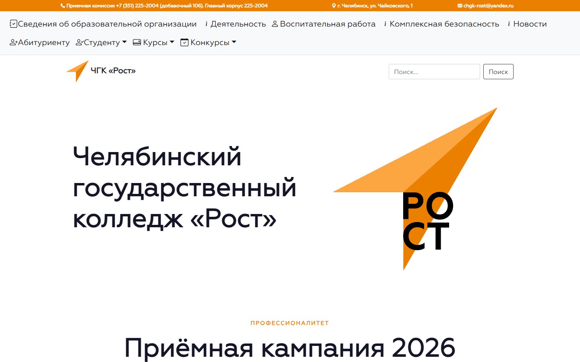Click the checklist icon before 'Сведения об образовательной организации'

[14, 24]
